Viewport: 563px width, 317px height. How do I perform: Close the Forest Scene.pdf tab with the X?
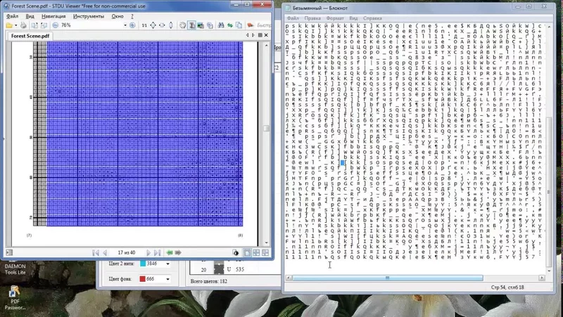pyautogui.click(x=266, y=35)
